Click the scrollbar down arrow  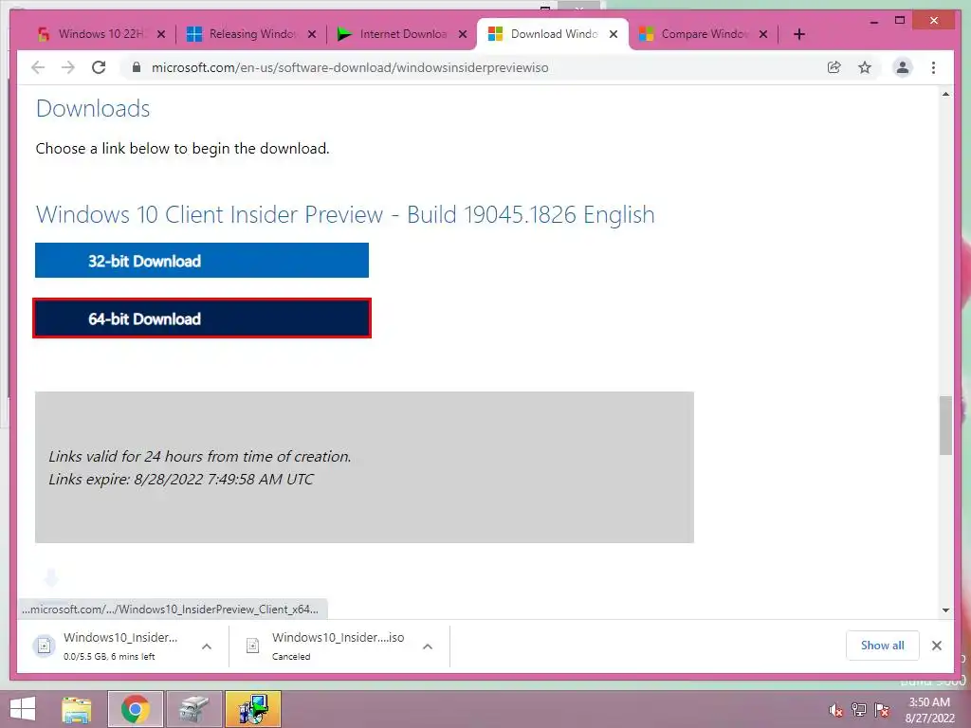pyautogui.click(x=945, y=610)
